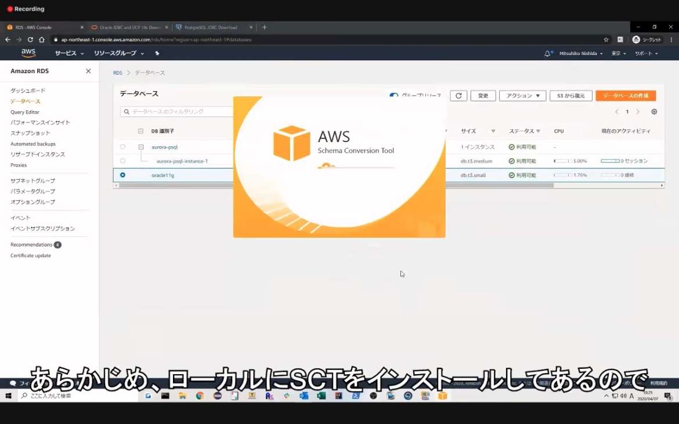Viewport: 679px width, 424px height.
Task: Open Automated backups in the sidebar
Action: pos(33,144)
